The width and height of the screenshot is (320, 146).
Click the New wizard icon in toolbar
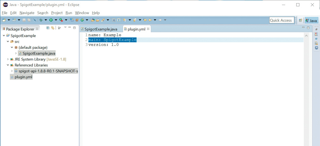coord(4,20)
